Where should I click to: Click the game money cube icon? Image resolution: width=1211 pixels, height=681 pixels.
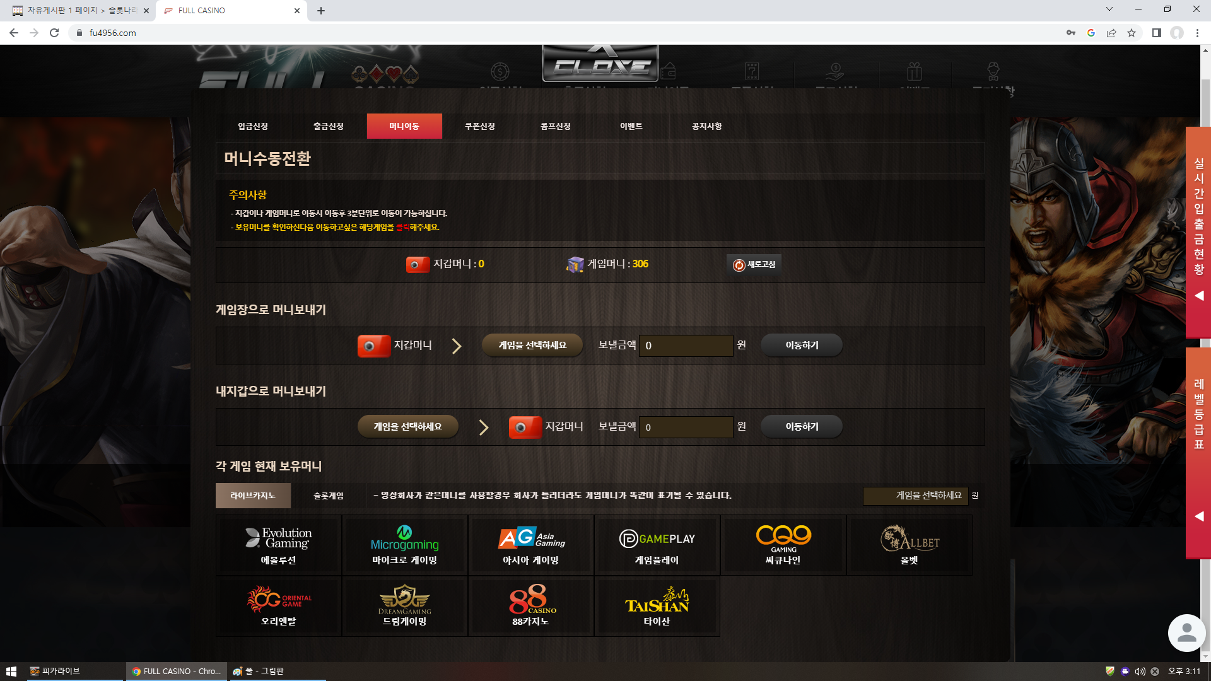575,265
